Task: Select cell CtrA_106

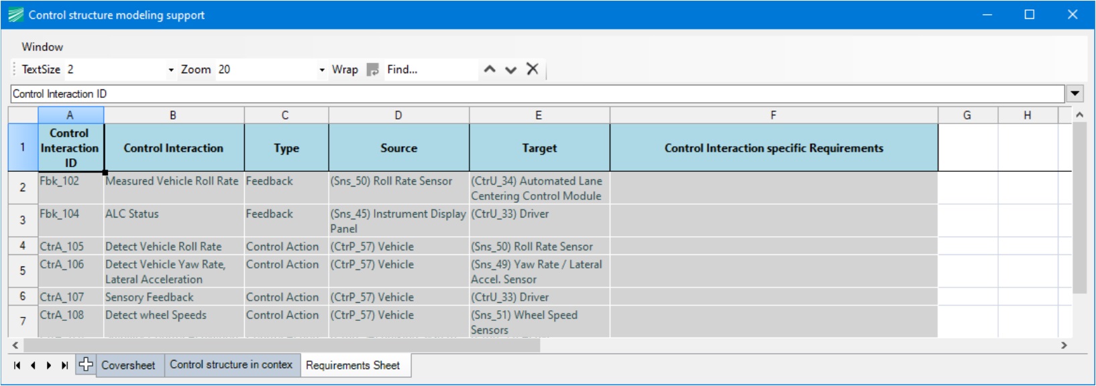Action: pyautogui.click(x=70, y=271)
